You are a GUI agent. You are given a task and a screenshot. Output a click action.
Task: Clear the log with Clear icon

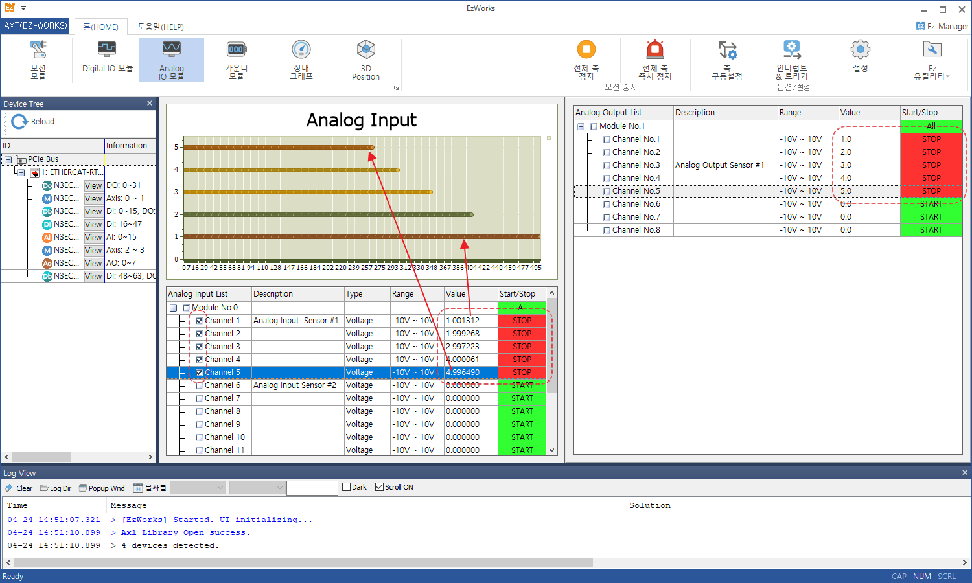tap(9, 488)
